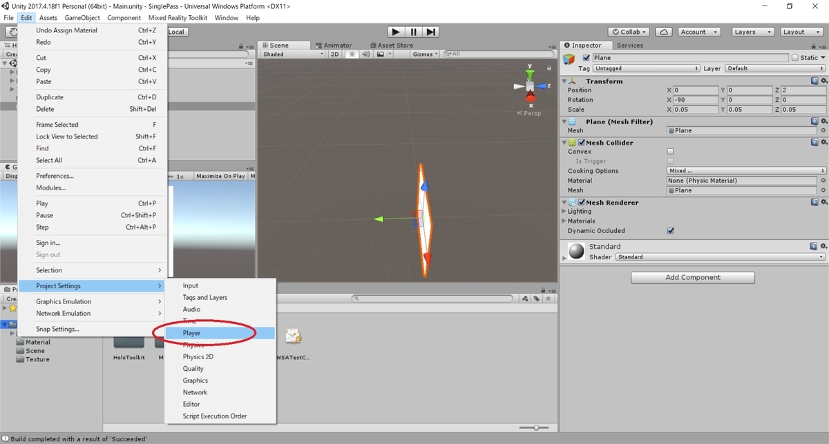Toggle Plane object active checkbox
The height and width of the screenshot is (444, 829).
coord(587,58)
